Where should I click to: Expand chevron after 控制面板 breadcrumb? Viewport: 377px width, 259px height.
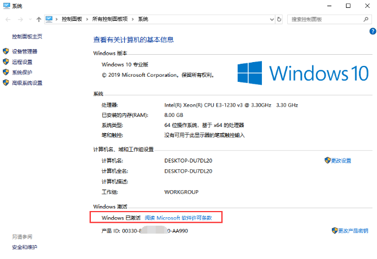tap(86, 19)
